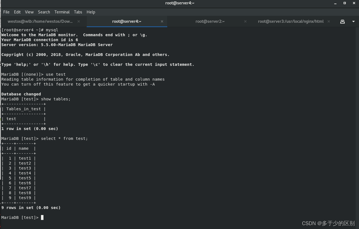This screenshot has height=229, width=359.
Task: Click the row containing test9
Action: (x=19, y=198)
